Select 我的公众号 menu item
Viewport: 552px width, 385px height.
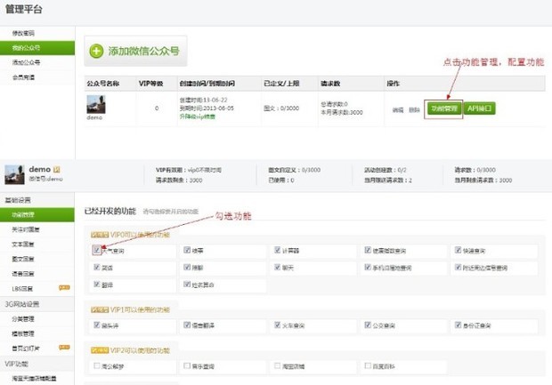click(37, 48)
